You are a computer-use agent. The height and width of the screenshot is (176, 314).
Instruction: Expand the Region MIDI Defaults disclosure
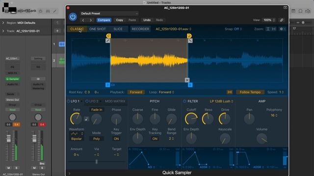3,23
